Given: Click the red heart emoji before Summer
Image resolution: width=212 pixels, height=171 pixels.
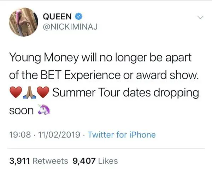Looking at the screenshot, I should point(43,93).
